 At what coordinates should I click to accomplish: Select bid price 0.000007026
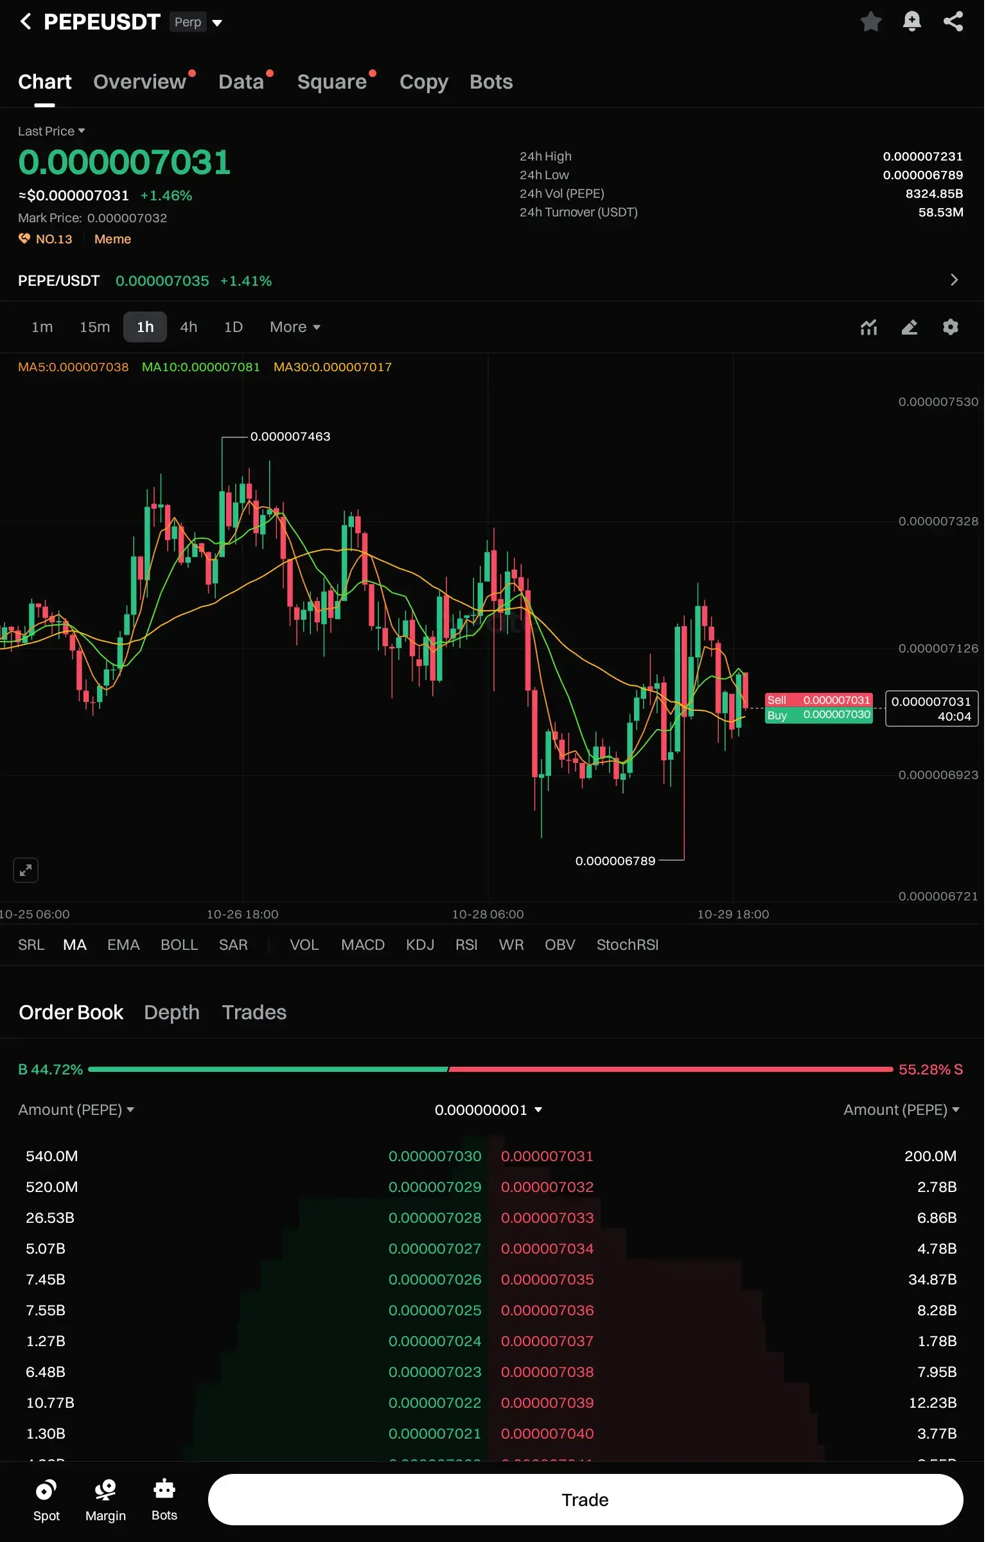point(435,1279)
